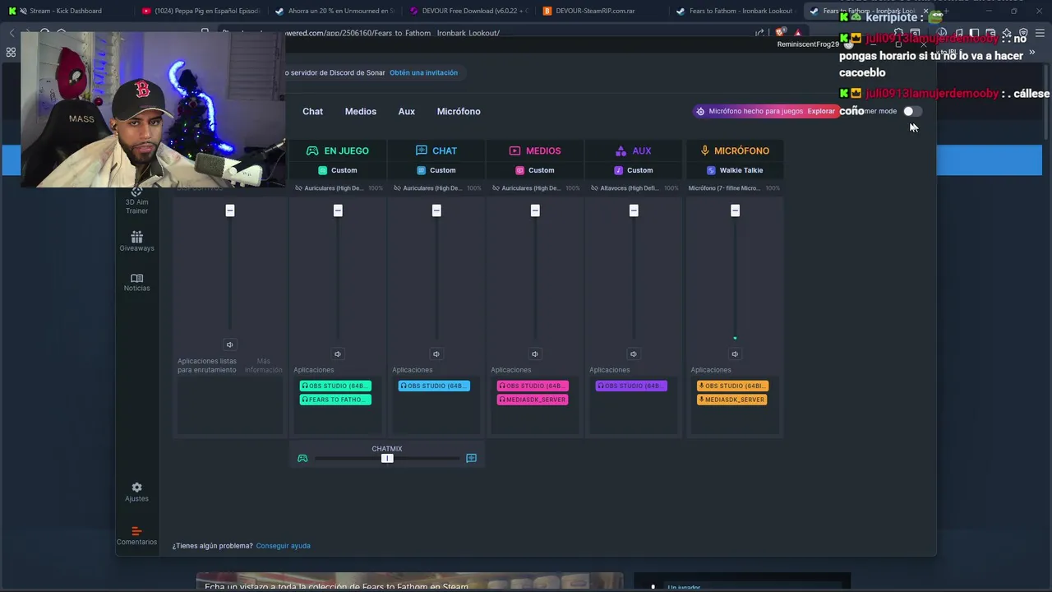
Task: Click the Conseguir ayuda link
Action: (283, 546)
